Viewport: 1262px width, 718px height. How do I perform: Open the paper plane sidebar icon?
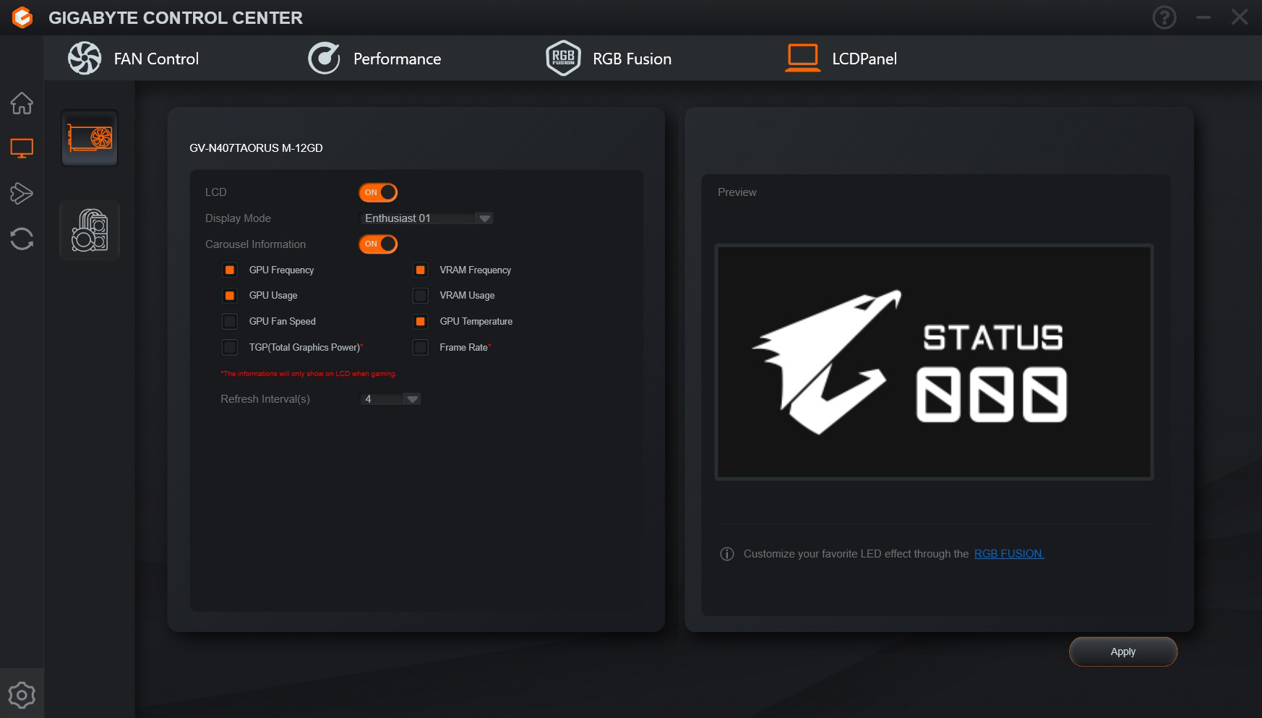coord(22,193)
